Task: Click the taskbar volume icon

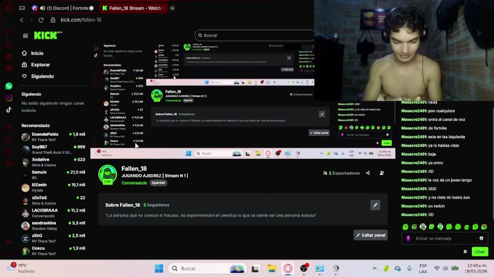Action: point(445,269)
